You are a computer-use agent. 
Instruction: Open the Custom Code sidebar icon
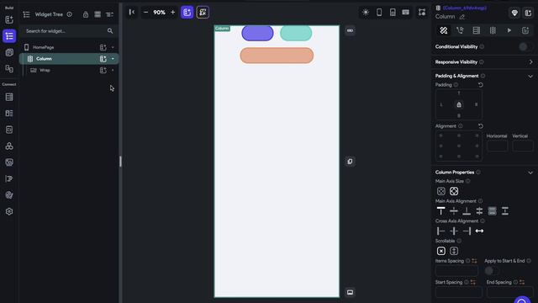9,178
